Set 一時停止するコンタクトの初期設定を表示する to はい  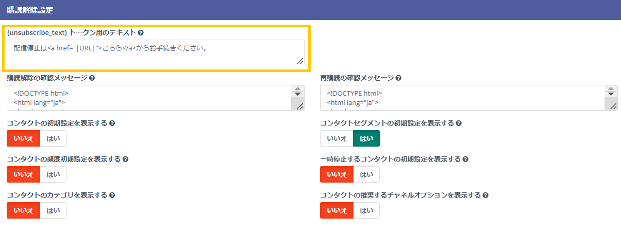[x=366, y=174]
